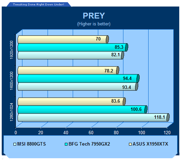Select the 70 bar at 1920x1200
The image size is (182, 161).
[63, 39]
